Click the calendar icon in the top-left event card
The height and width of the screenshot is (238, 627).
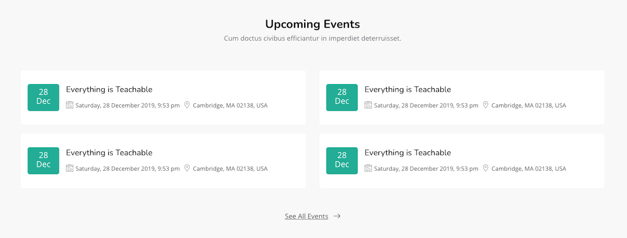[x=69, y=105]
